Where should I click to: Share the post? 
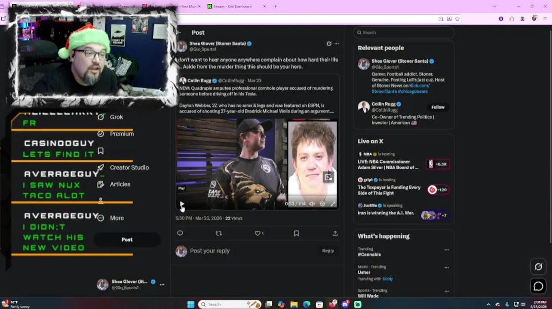coord(335,233)
